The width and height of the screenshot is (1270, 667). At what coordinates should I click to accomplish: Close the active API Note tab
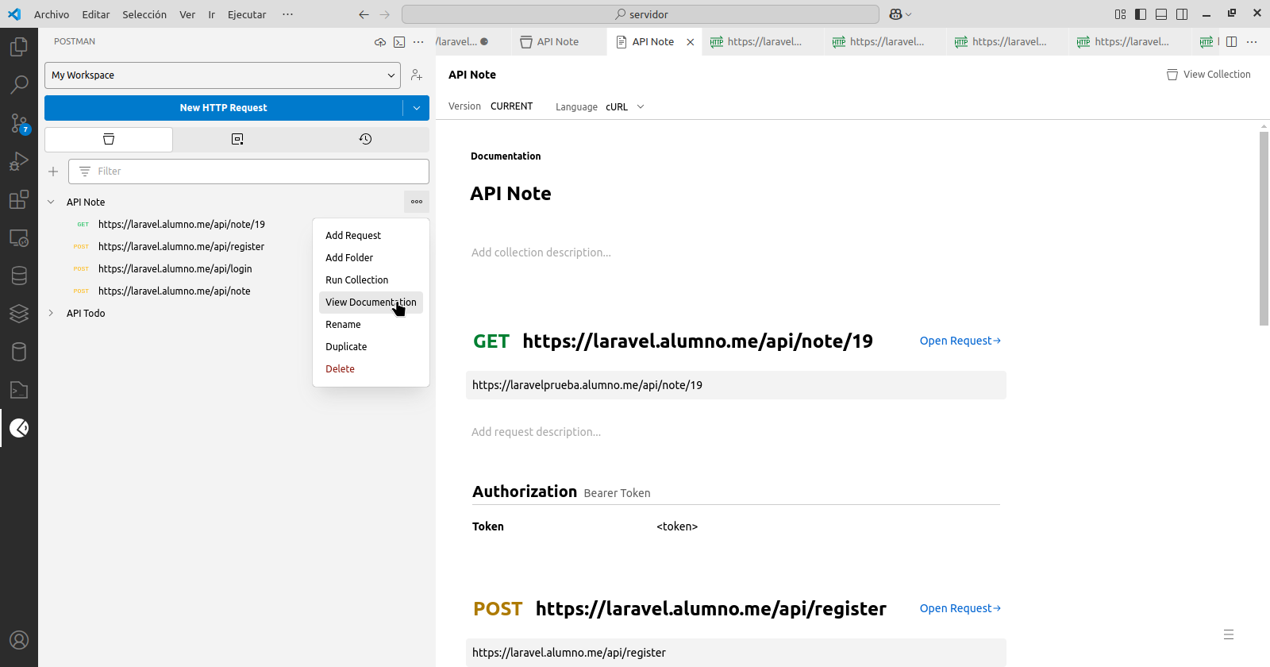[x=691, y=42]
